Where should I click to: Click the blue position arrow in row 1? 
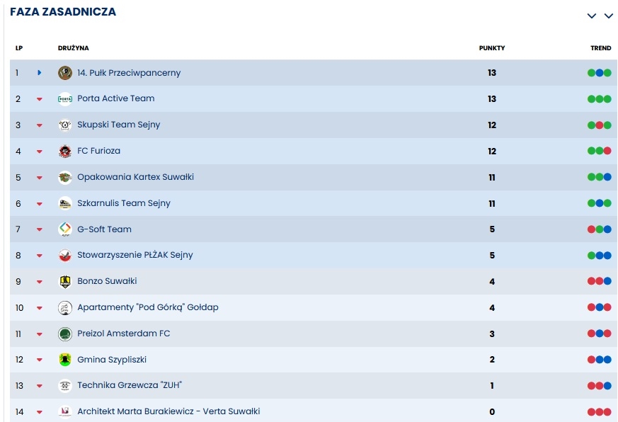40,72
